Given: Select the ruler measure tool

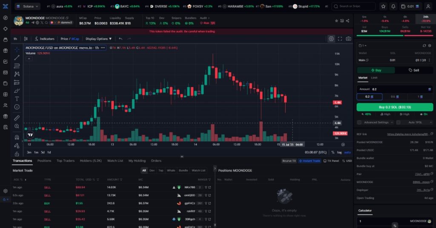Looking at the screenshot, I should [17, 118].
